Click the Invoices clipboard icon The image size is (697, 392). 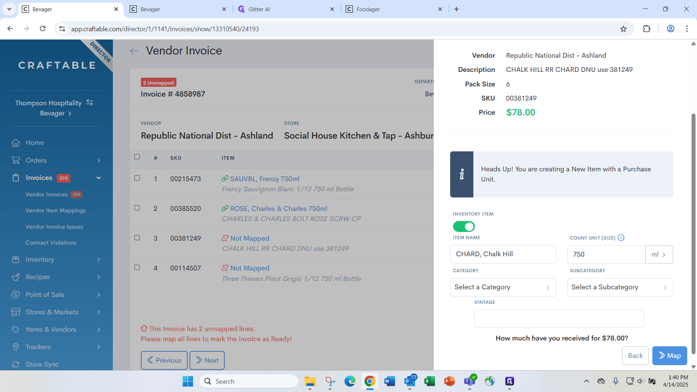click(16, 178)
